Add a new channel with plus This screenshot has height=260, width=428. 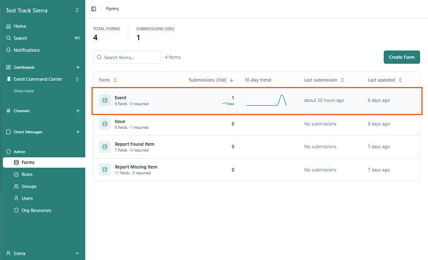click(x=78, y=111)
